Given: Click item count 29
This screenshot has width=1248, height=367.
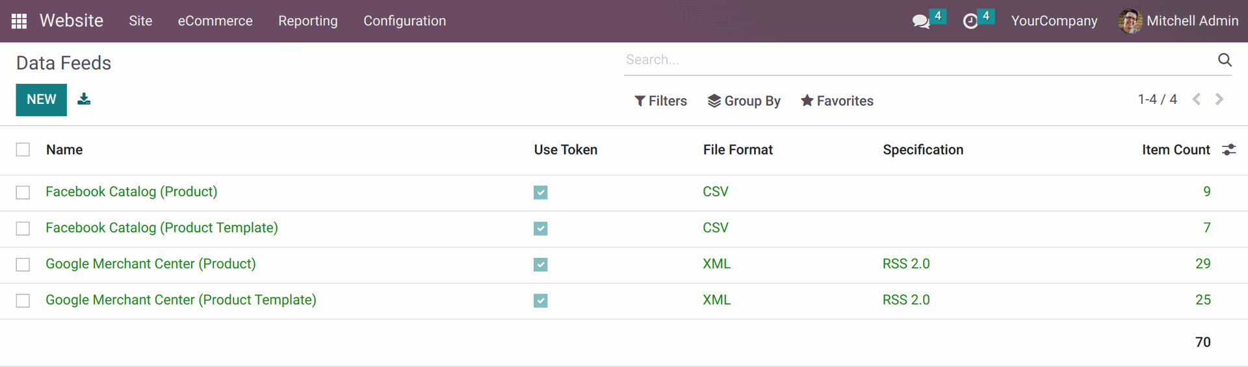Looking at the screenshot, I should coord(1203,264).
